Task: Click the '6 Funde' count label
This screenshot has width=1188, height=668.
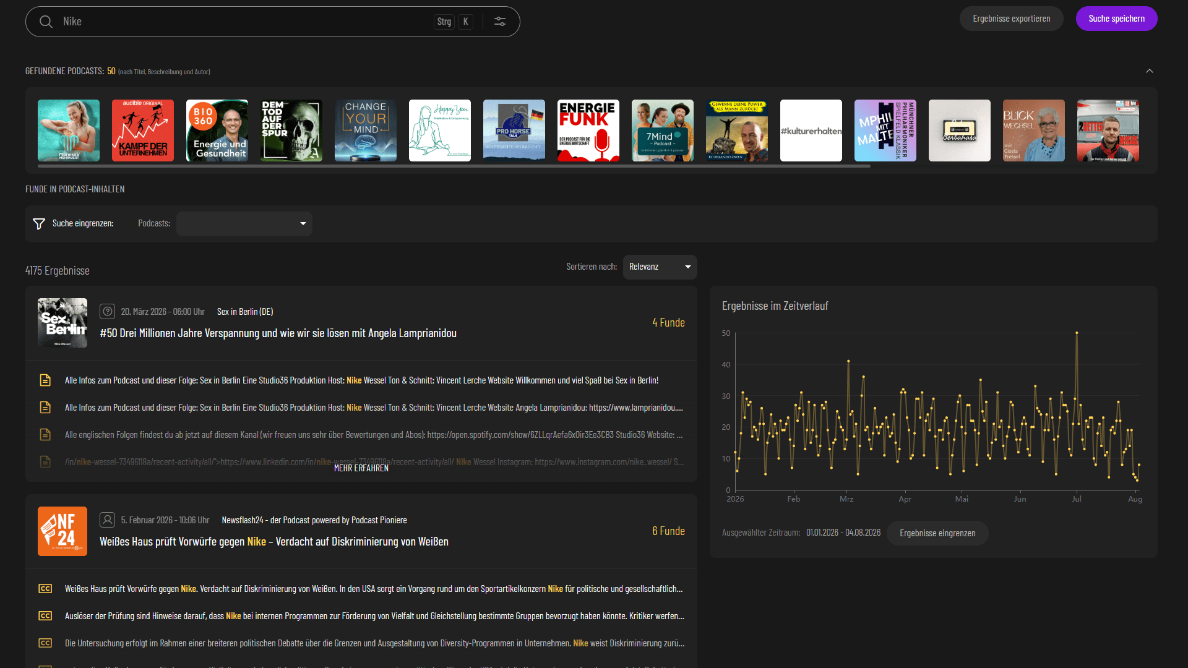Action: tap(668, 531)
